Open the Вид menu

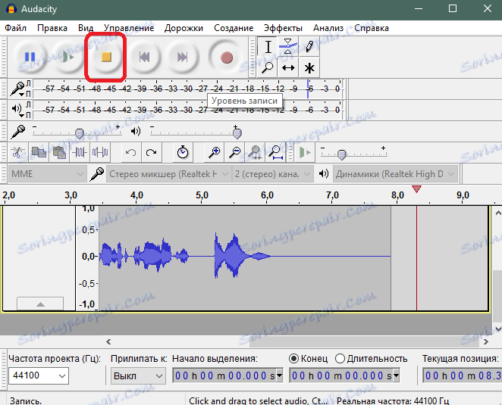(x=86, y=28)
